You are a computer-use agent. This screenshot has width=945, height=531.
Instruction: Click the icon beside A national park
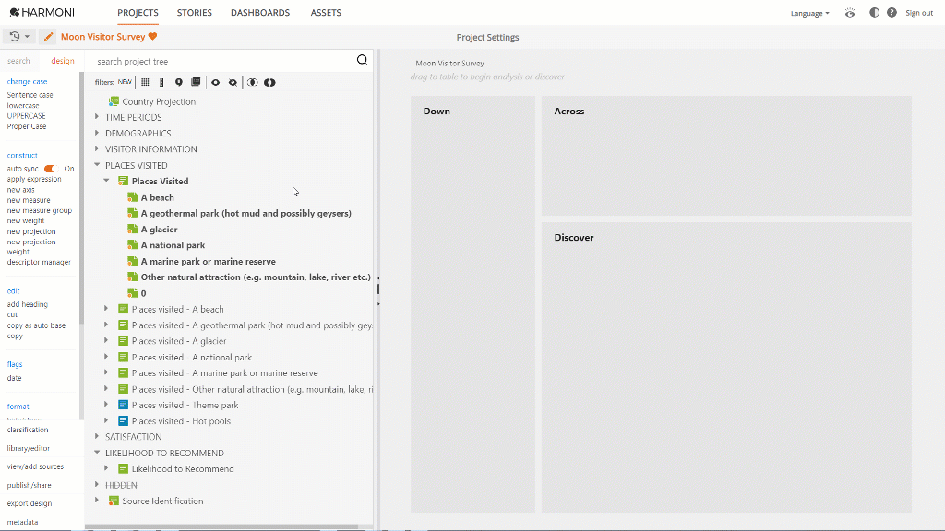133,244
